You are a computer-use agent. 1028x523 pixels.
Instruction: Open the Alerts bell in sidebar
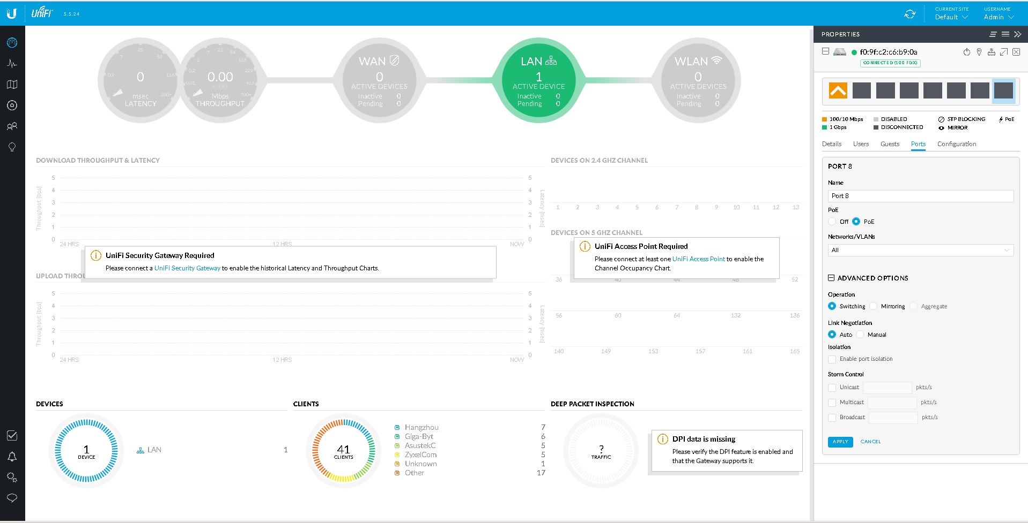click(x=12, y=457)
